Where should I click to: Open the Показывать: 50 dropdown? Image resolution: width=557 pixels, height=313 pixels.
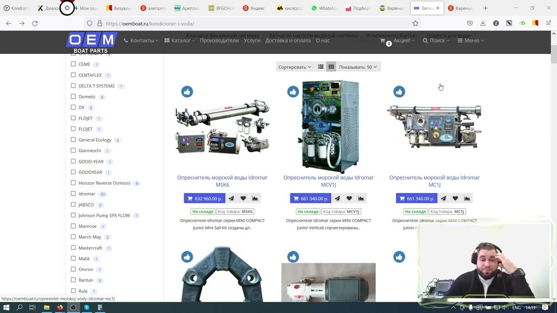point(358,67)
